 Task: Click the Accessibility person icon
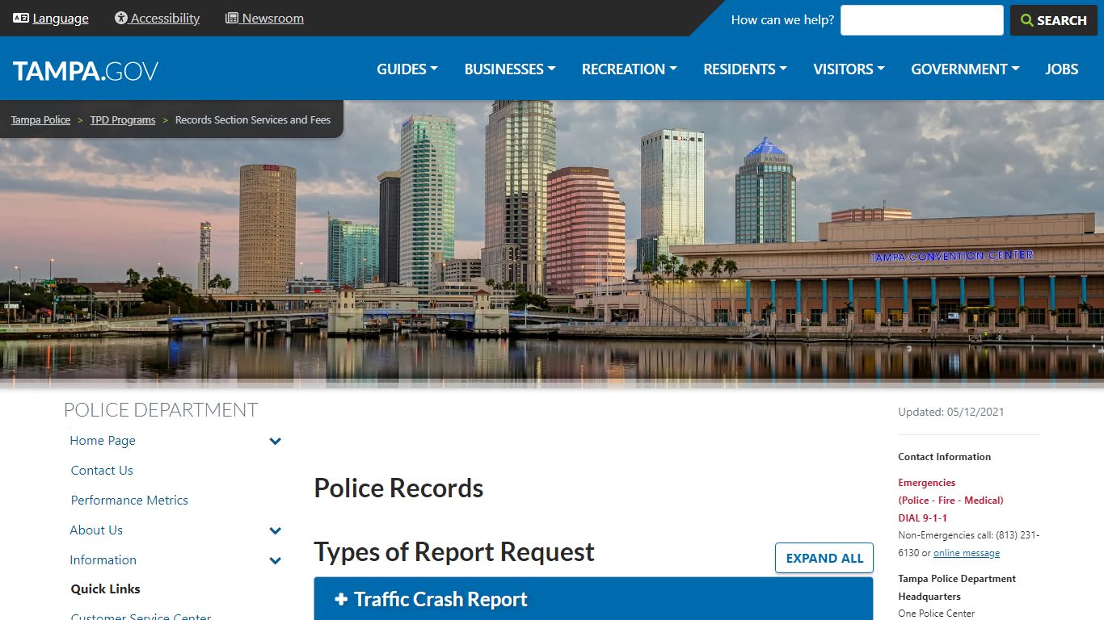(x=121, y=18)
